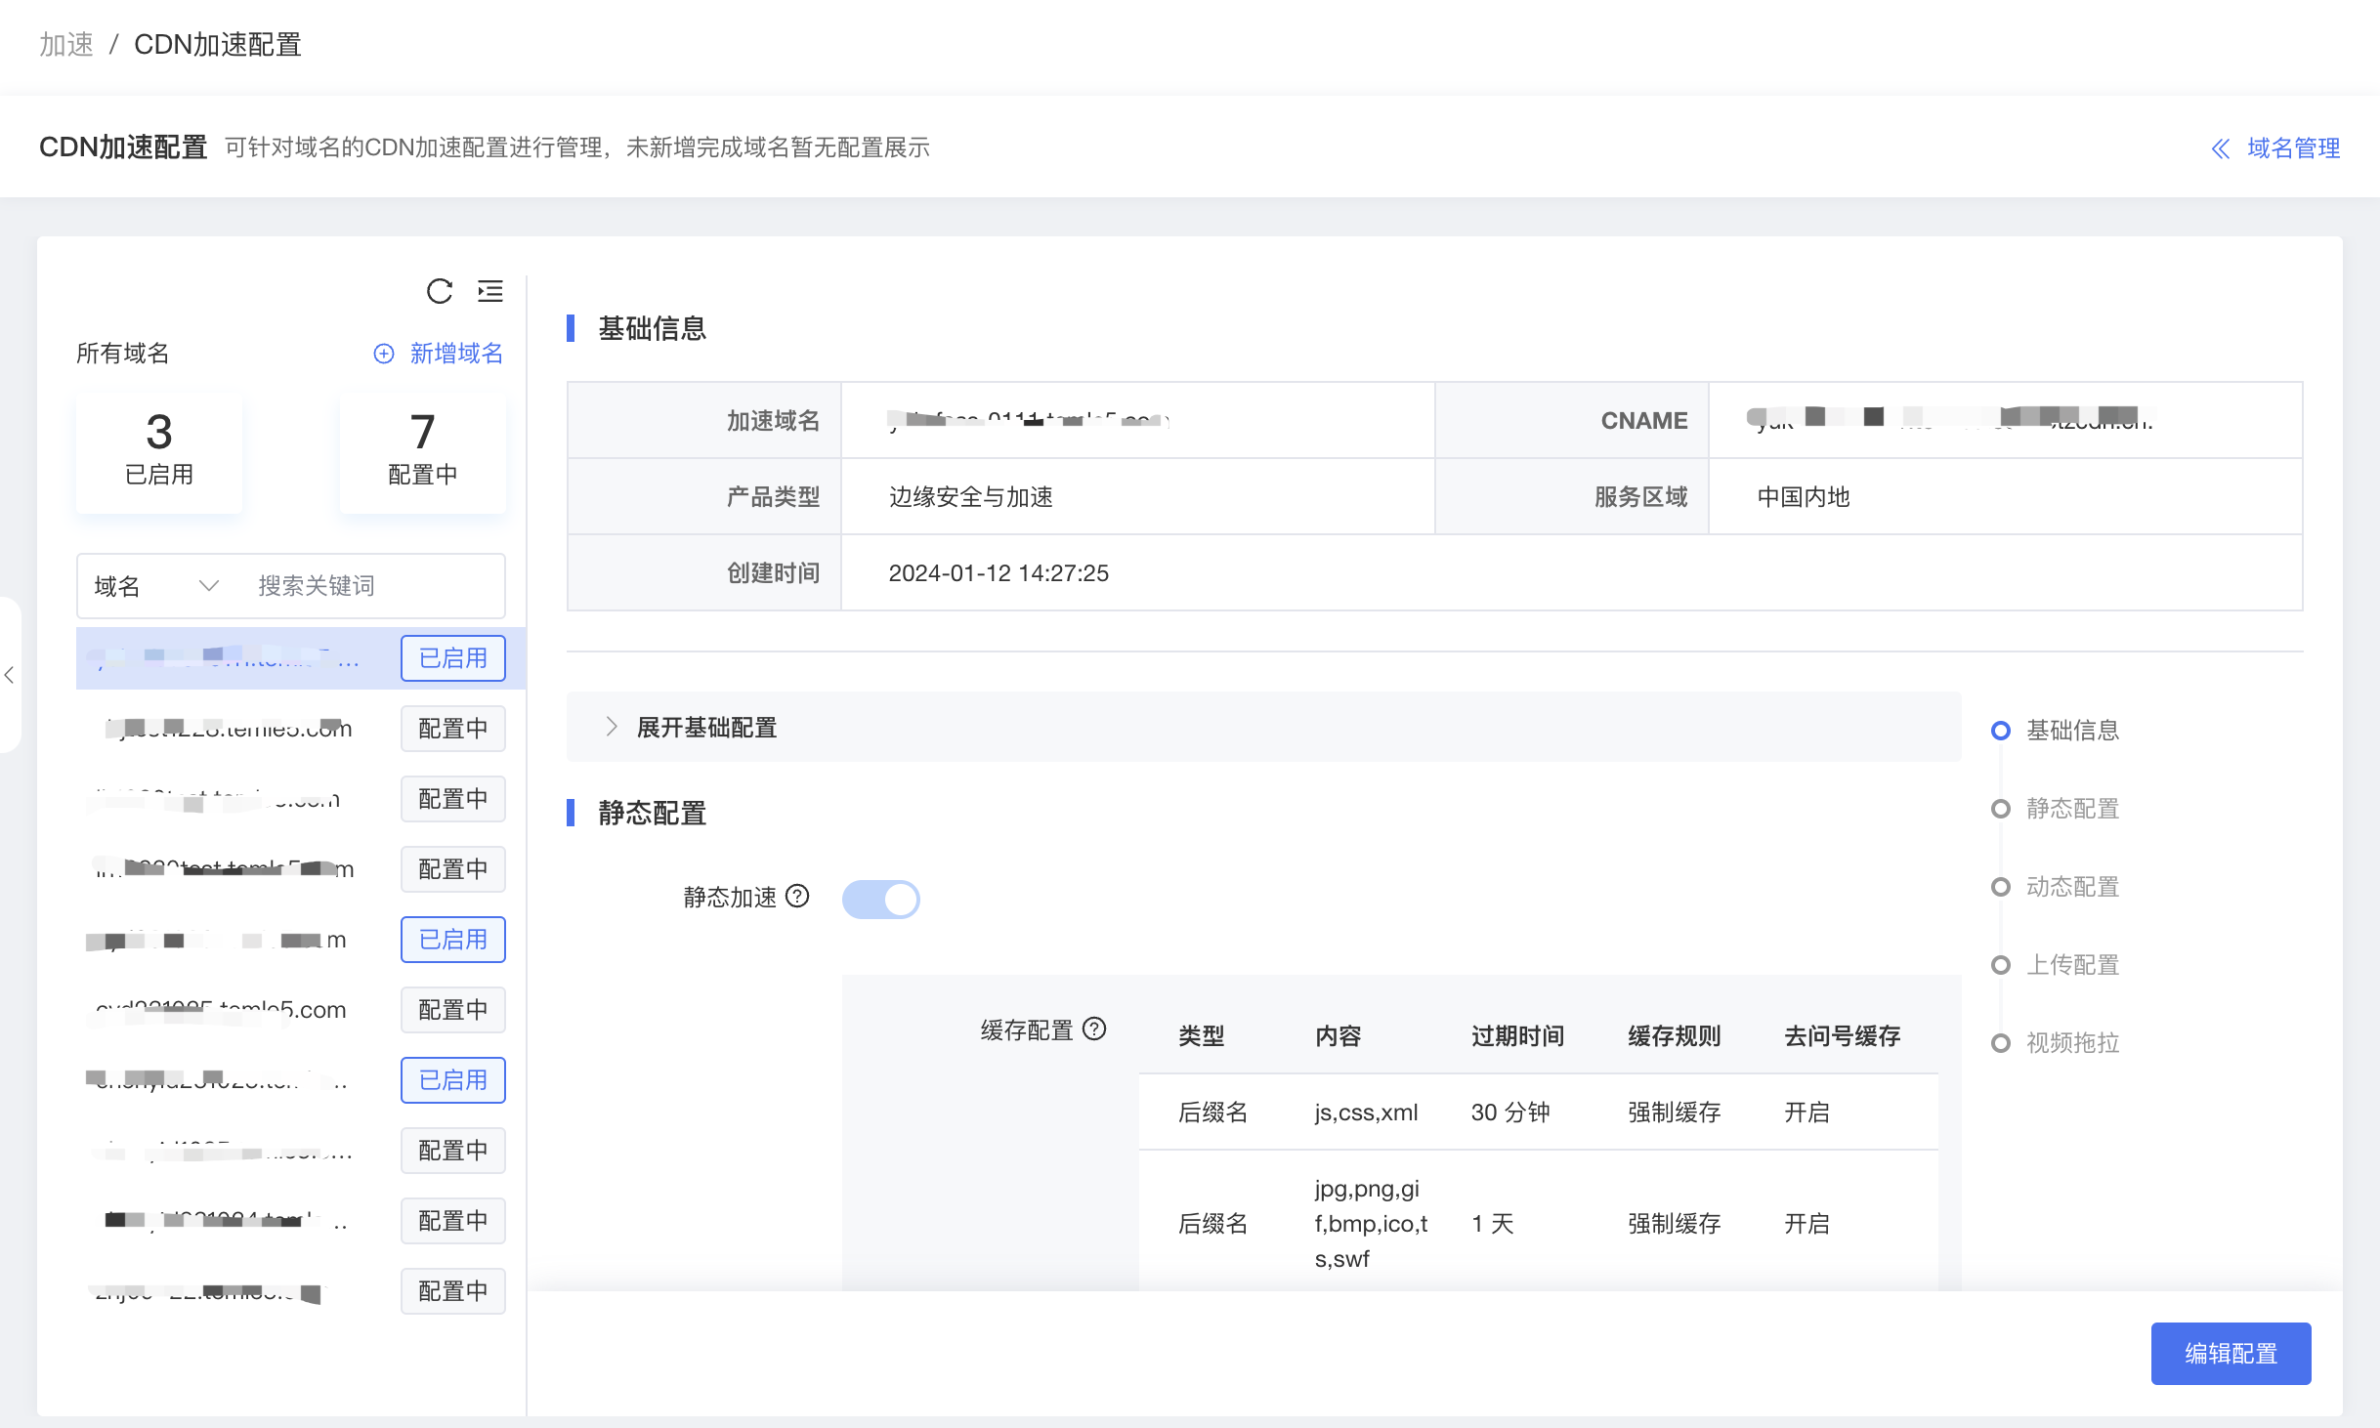
Task: Click the double-chevron icon beside 域名管理
Action: (x=2221, y=148)
